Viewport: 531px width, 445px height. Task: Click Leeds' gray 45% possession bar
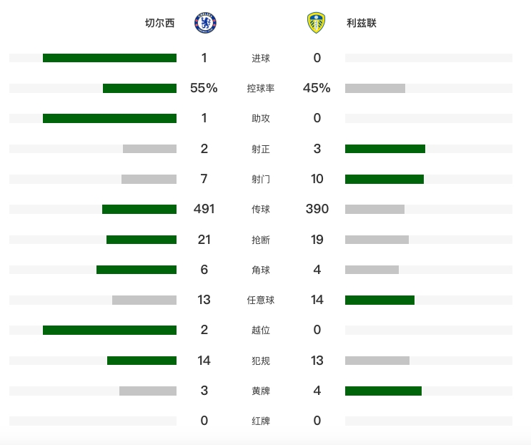tap(375, 89)
